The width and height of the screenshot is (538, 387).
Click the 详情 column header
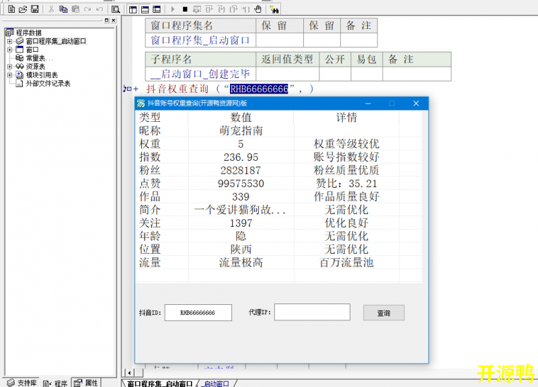346,117
